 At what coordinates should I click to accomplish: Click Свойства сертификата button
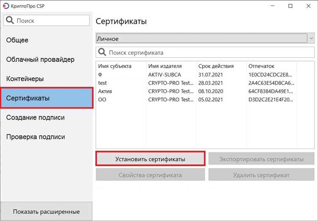150,174
